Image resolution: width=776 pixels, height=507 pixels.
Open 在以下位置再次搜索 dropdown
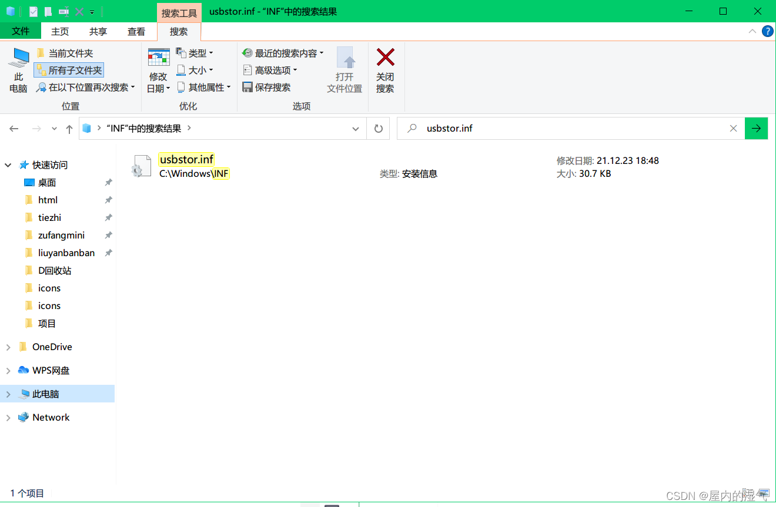point(85,87)
